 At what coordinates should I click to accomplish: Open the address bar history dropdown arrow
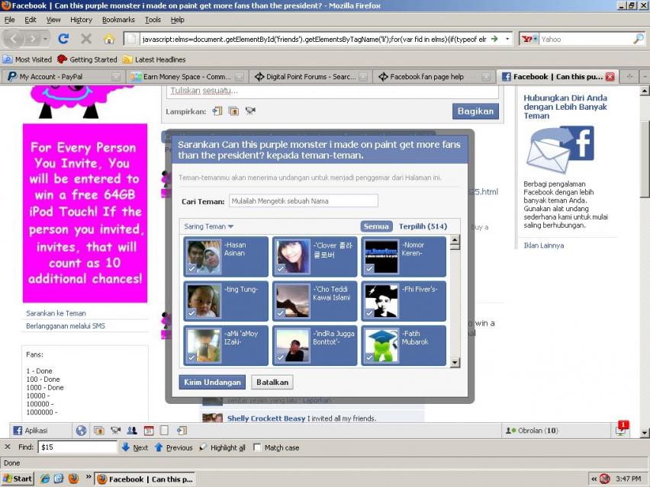[507, 39]
